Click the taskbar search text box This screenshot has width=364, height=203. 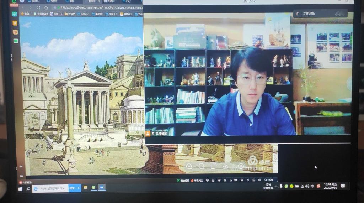click(50, 188)
